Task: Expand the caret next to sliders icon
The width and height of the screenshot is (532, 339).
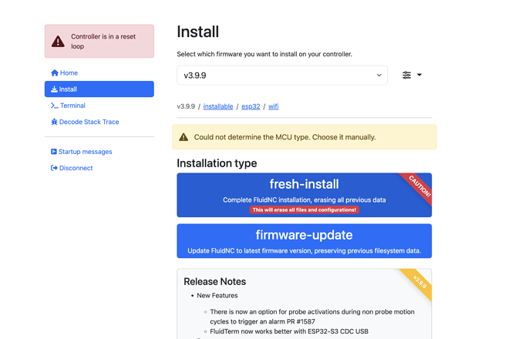Action: click(x=419, y=76)
